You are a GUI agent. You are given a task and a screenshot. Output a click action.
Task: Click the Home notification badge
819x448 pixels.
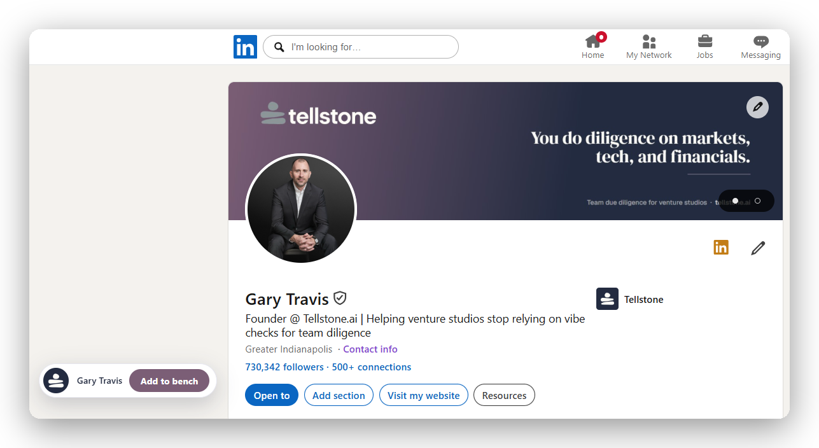[x=601, y=37]
